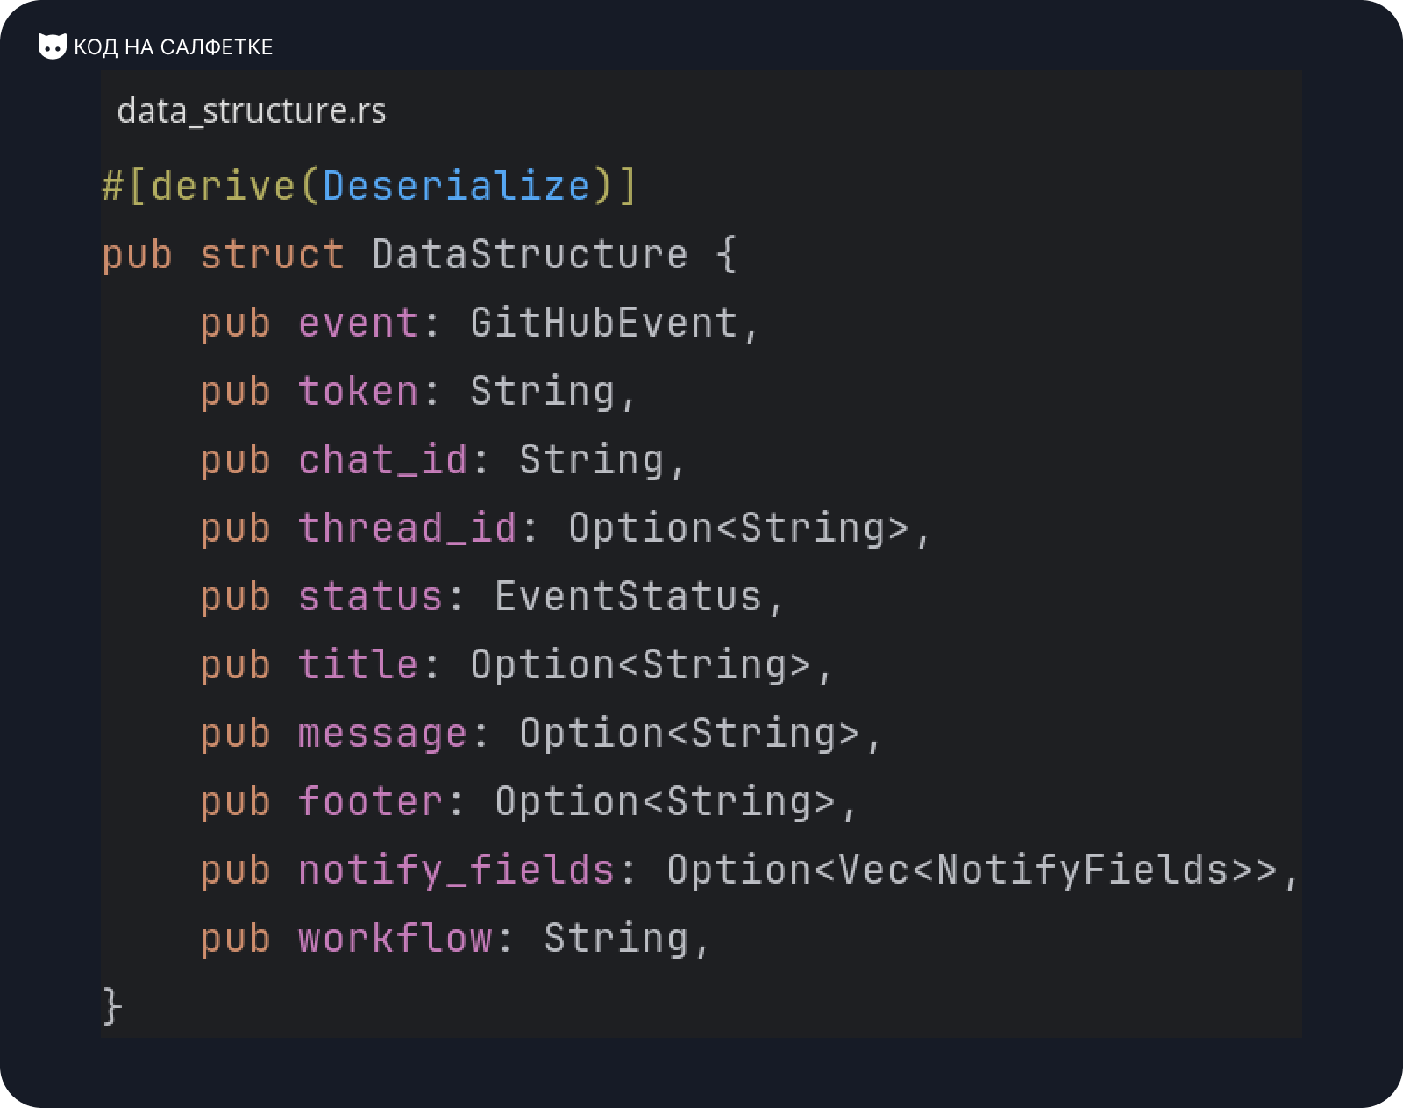1403x1108 pixels.
Task: Click the title field name
Action: (x=358, y=664)
